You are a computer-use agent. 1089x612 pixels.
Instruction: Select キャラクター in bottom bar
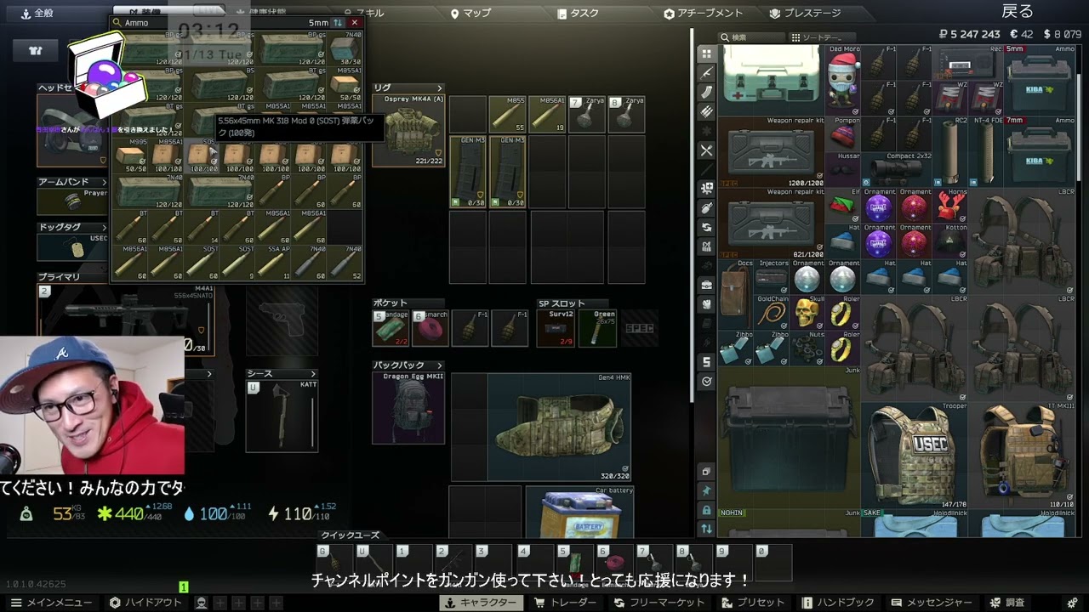click(x=481, y=603)
